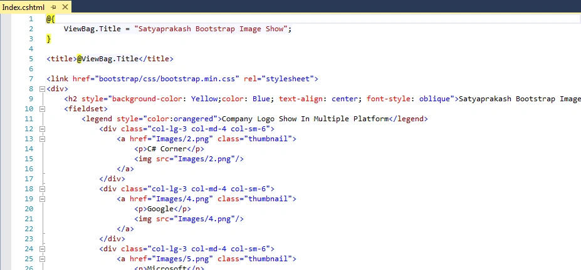
Task: Collapse the Images/2.png anchor on line 13
Action: [x=42, y=139]
